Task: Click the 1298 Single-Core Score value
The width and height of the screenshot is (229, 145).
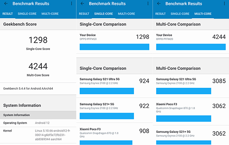Action: [38, 40]
